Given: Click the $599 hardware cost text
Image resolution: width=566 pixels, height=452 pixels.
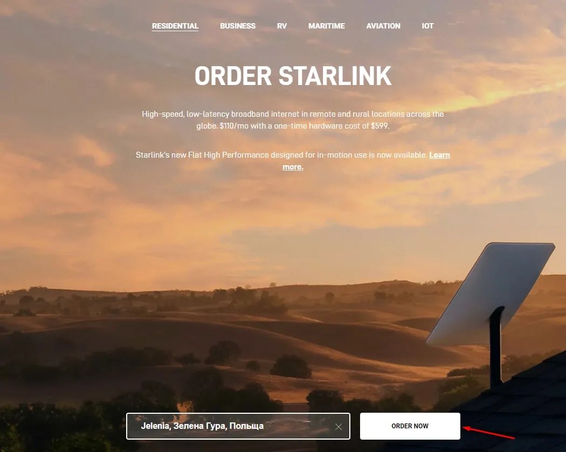Looking at the screenshot, I should coord(379,126).
